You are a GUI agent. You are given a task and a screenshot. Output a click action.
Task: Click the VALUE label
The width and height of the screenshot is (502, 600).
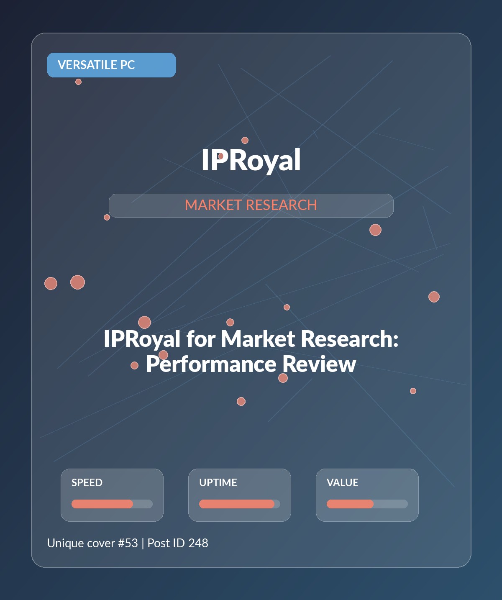click(343, 482)
